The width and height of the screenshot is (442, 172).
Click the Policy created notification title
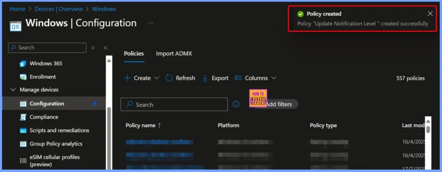coord(324,14)
